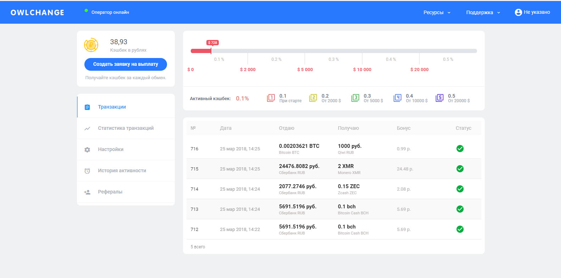The width and height of the screenshot is (561, 278).
Task: Click the transaction row number 713
Action: pyautogui.click(x=194, y=209)
